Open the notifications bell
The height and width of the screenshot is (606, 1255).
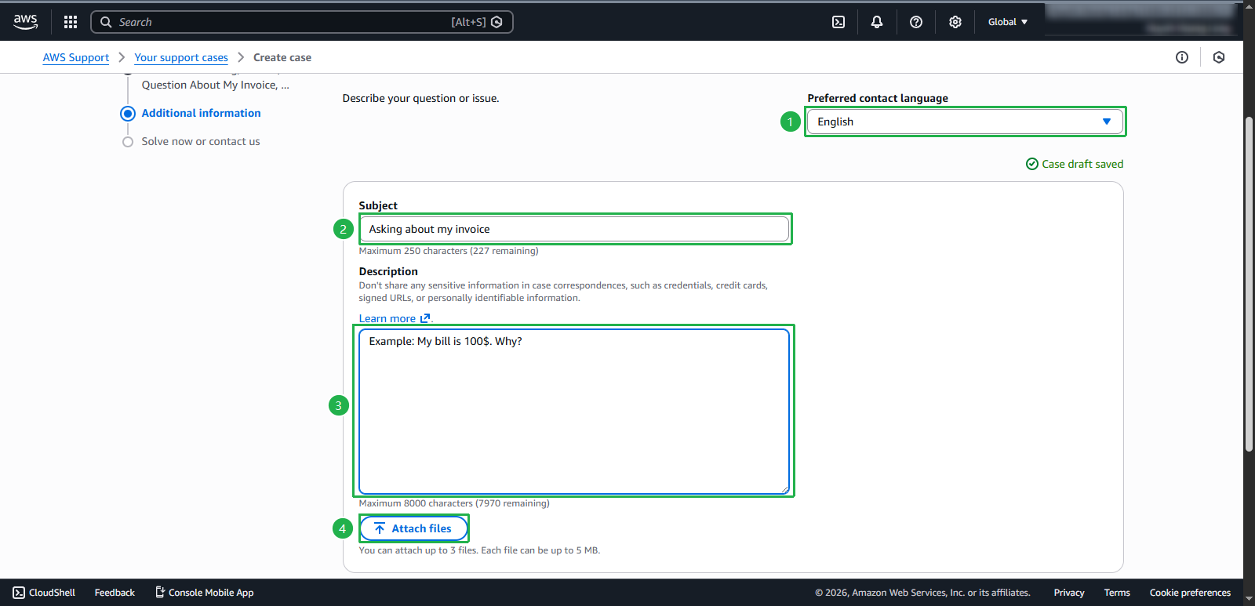tap(877, 22)
